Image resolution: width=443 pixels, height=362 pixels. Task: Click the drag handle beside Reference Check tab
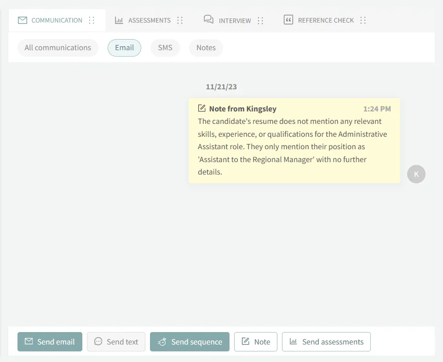pos(363,20)
